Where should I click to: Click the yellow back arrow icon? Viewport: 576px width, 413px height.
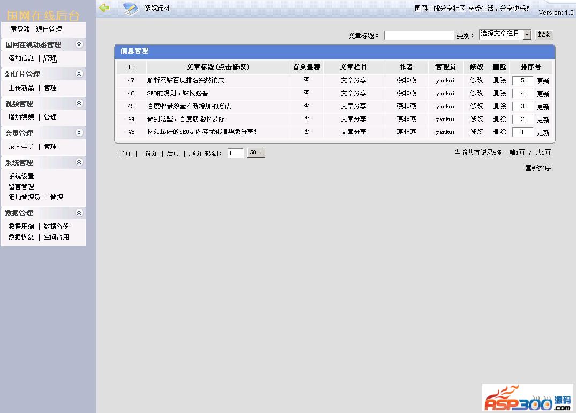pos(105,7)
